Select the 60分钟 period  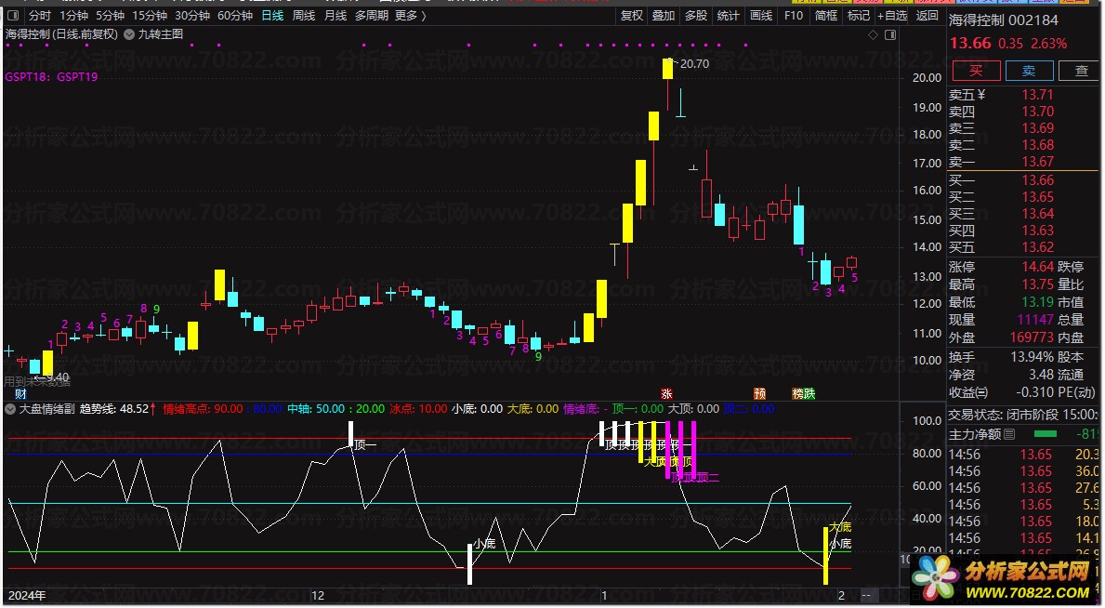pos(235,16)
